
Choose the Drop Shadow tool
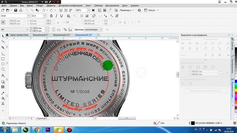pos(3,82)
